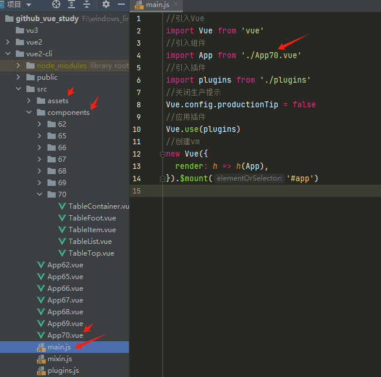This screenshot has width=381, height=377.
Task: Open project panel settings gear
Action: click(x=106, y=4)
